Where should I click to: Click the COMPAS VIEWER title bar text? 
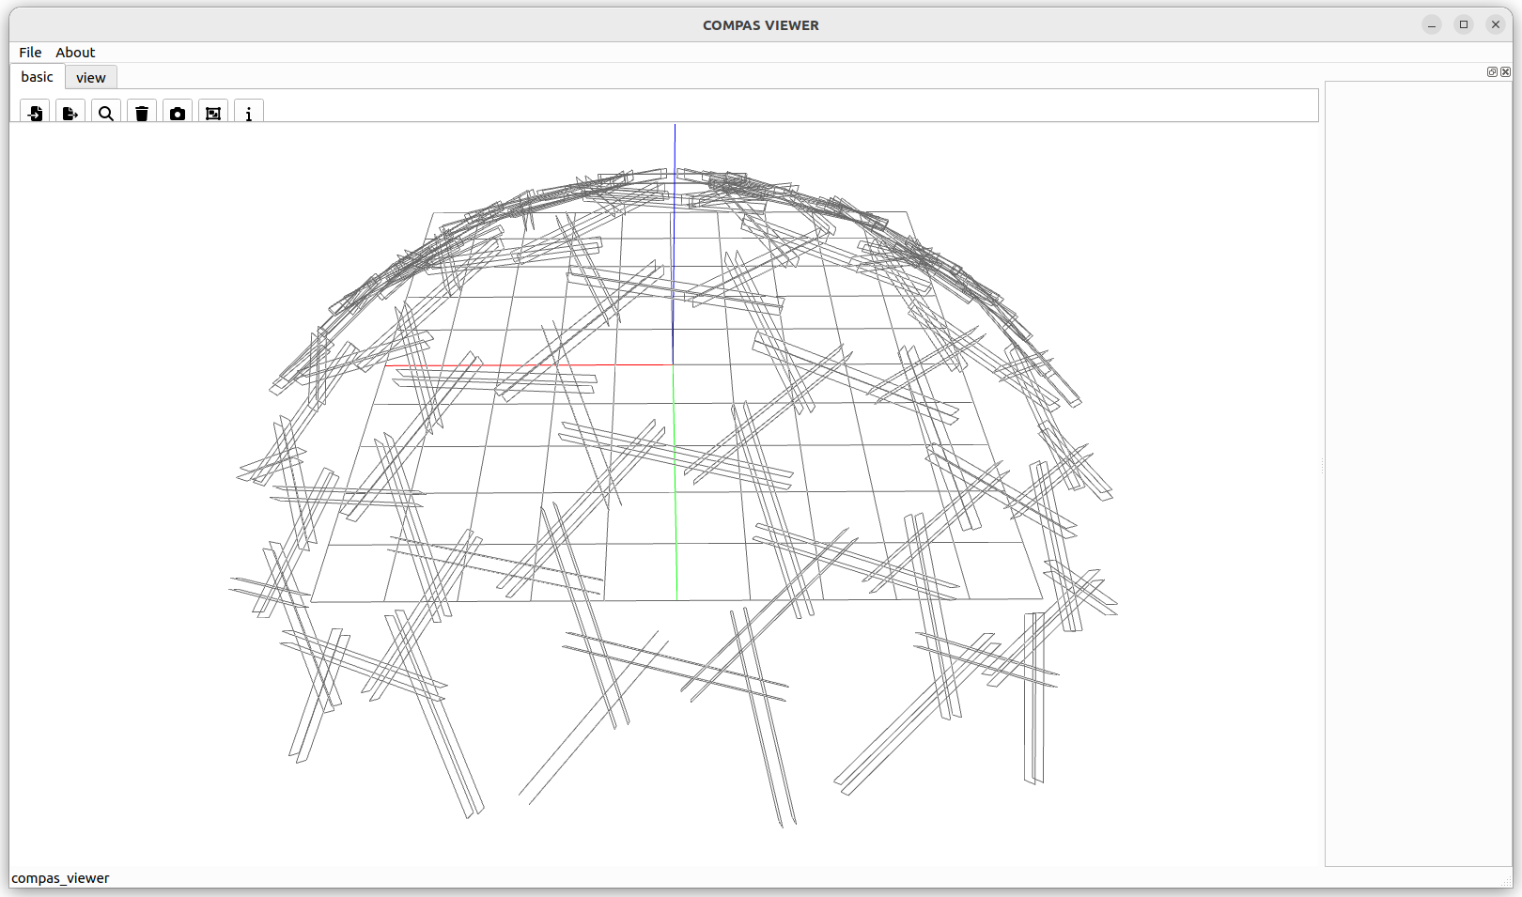760,25
